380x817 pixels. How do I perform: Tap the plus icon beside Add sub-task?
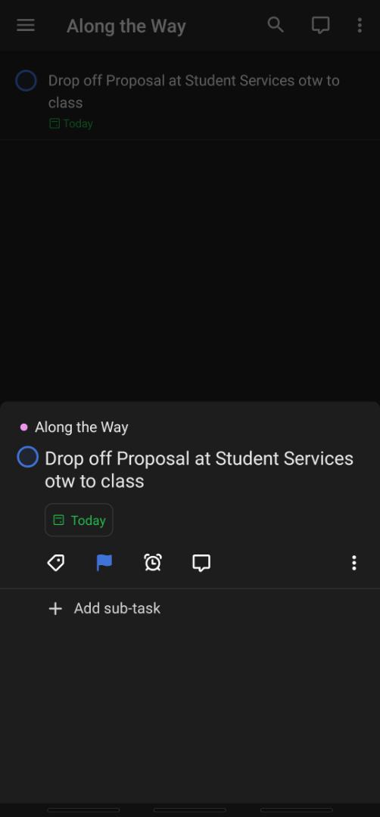55,608
